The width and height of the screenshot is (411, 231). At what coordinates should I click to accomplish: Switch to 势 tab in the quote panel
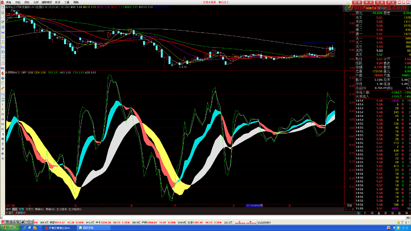(386, 213)
